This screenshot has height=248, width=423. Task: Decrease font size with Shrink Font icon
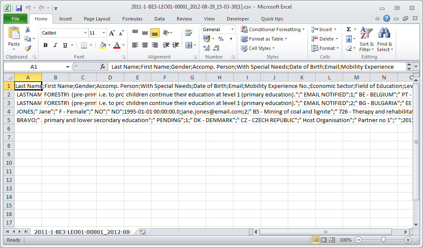(x=121, y=33)
